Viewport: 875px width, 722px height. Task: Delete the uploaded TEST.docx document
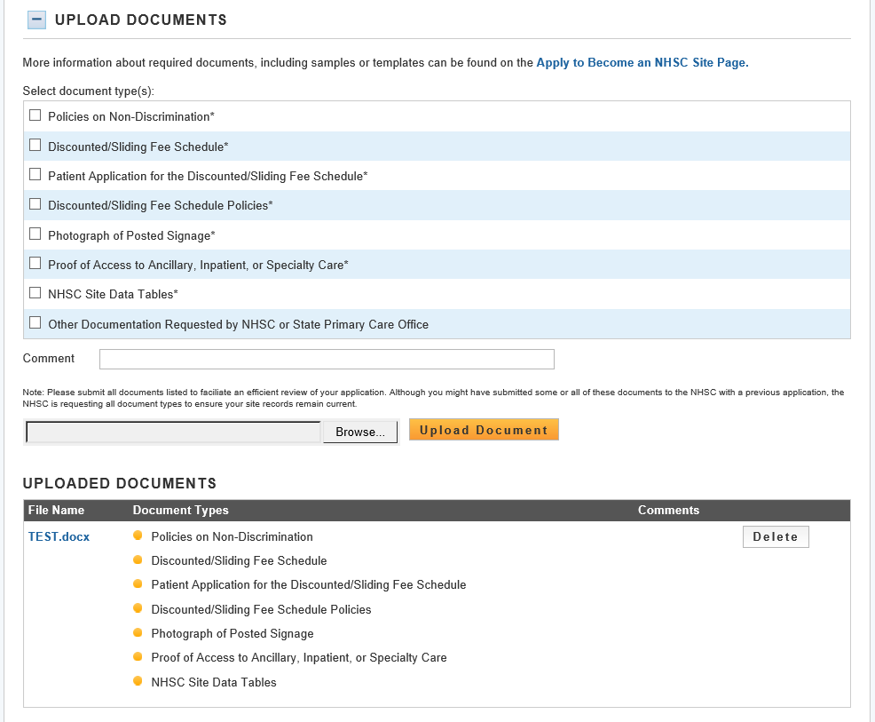coord(775,536)
